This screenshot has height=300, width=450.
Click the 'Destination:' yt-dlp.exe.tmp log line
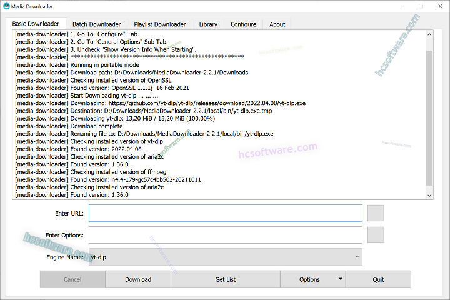tap(144, 111)
